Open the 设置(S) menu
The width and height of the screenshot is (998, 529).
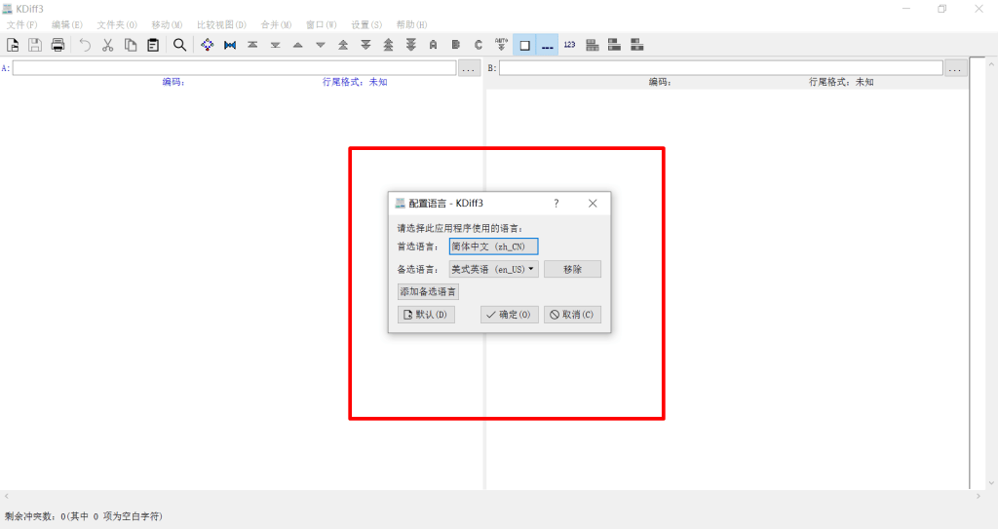point(366,24)
